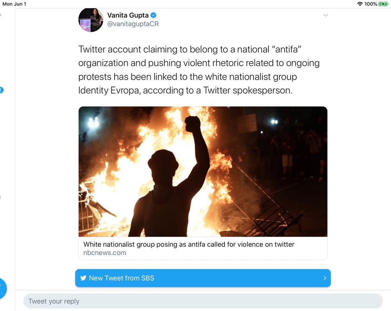The height and width of the screenshot is (311, 391).
Task: Focus the Tweet your reply field
Action: point(203,301)
